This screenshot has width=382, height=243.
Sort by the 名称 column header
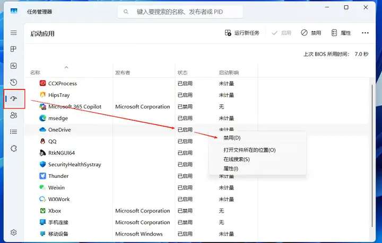tap(35, 73)
